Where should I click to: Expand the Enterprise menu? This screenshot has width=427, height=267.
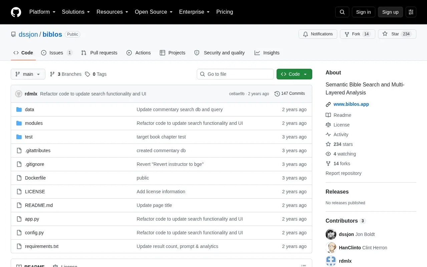coord(194,12)
